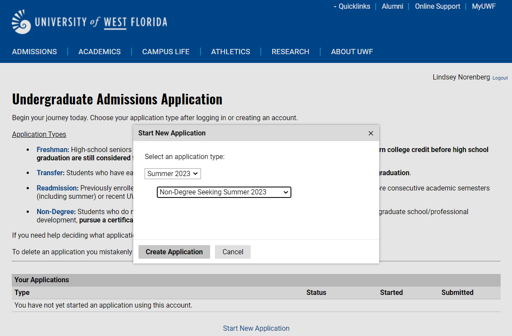Click the Started column header
Image resolution: width=512 pixels, height=336 pixels.
pos(391,293)
